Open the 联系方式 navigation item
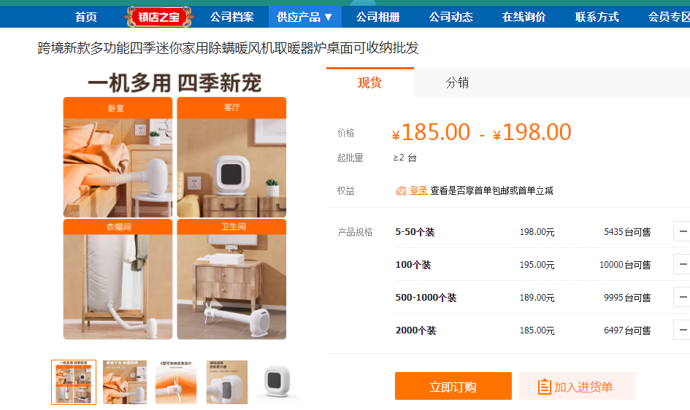 597,17
